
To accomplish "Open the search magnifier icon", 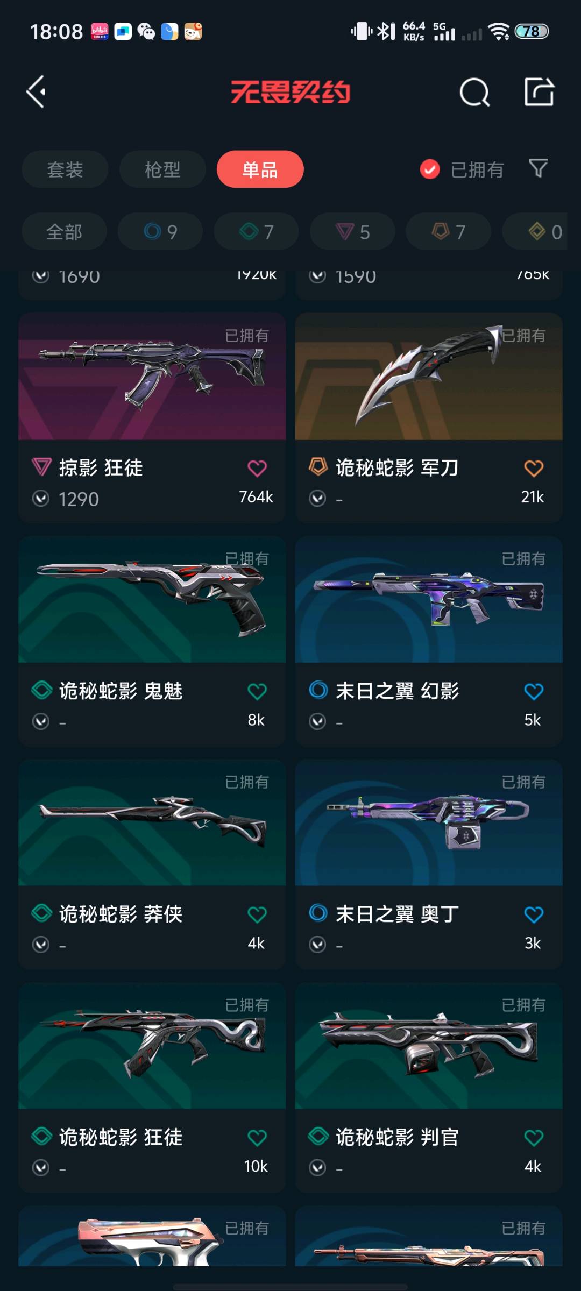I will pyautogui.click(x=475, y=92).
